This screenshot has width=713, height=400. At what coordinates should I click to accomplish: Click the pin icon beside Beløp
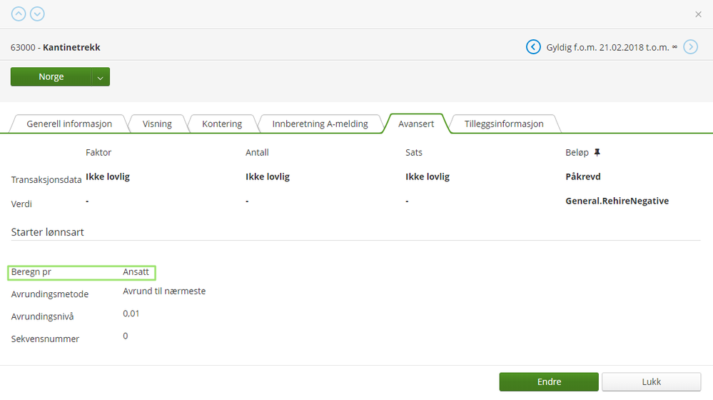[x=597, y=152]
